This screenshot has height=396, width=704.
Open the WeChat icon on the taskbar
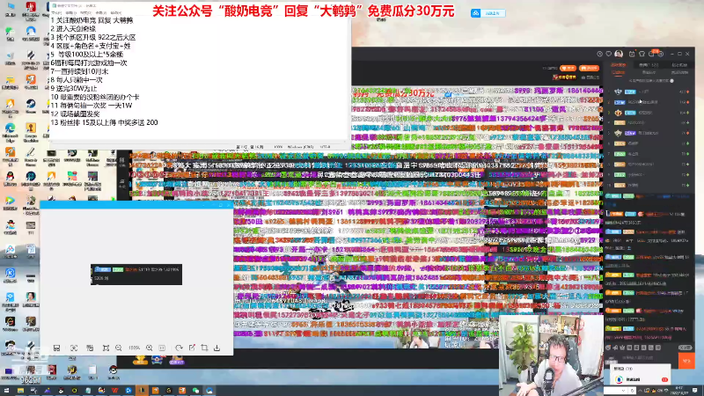click(x=195, y=391)
